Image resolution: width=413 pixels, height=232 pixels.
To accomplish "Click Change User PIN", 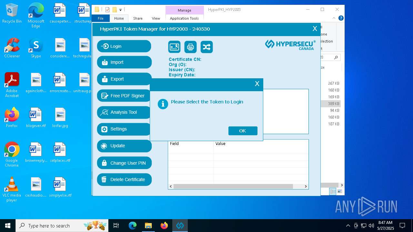I will coord(124,163).
